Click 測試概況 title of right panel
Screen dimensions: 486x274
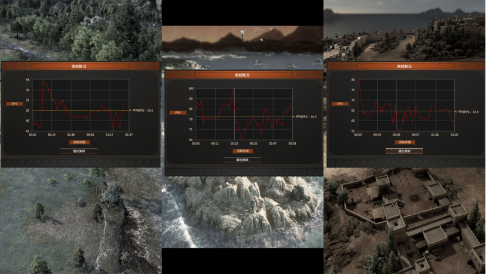404,66
